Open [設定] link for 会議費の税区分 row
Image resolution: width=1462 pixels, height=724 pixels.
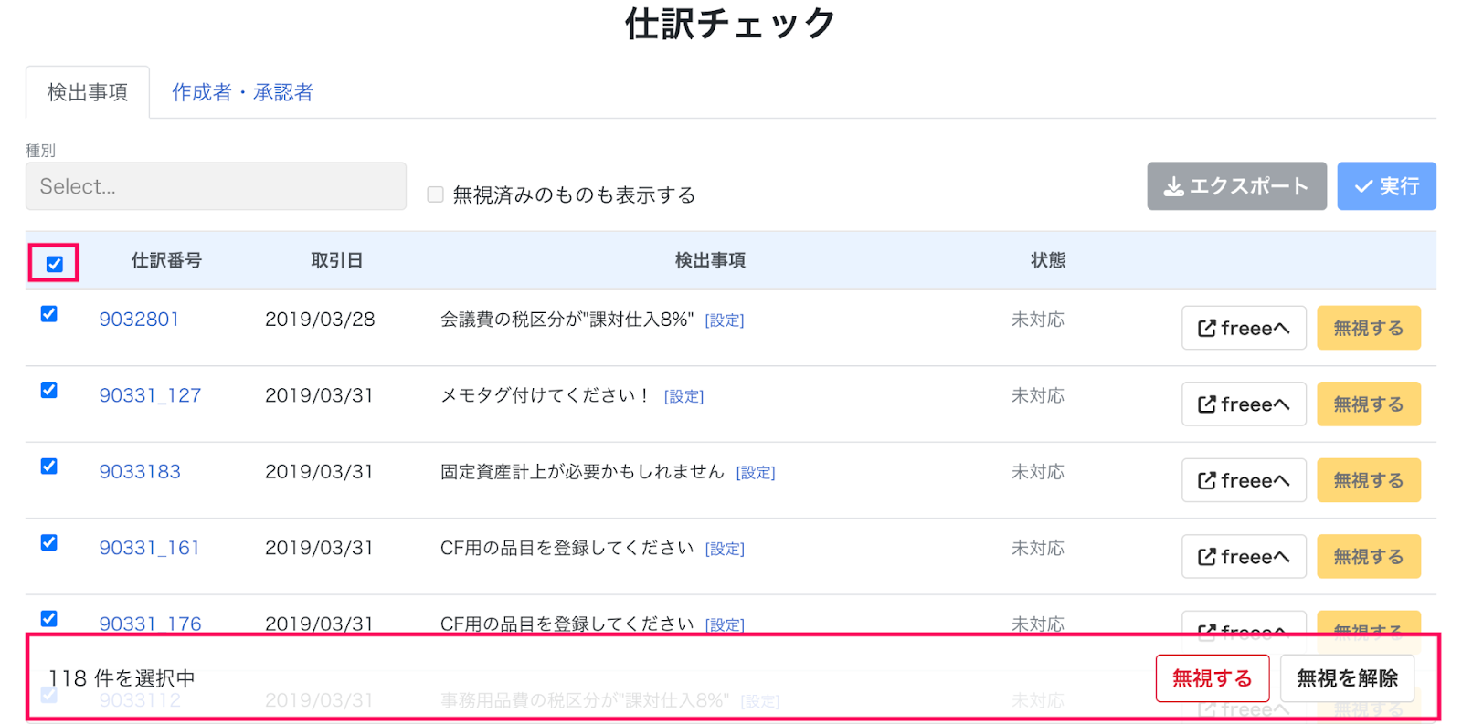725,320
